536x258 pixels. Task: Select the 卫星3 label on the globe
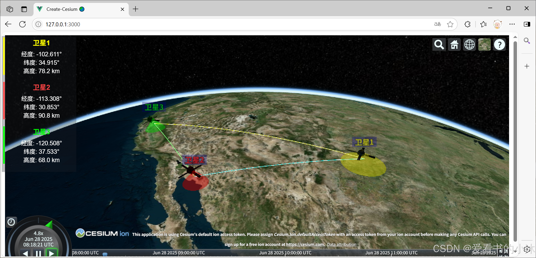154,107
